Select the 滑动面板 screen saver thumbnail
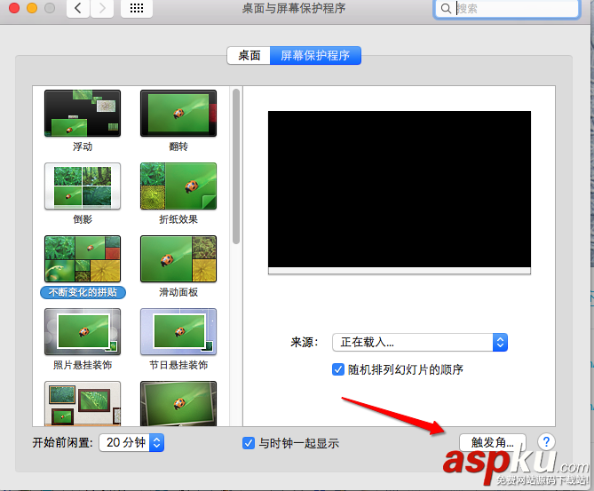Screen dimensions: 594x491 point(178,258)
